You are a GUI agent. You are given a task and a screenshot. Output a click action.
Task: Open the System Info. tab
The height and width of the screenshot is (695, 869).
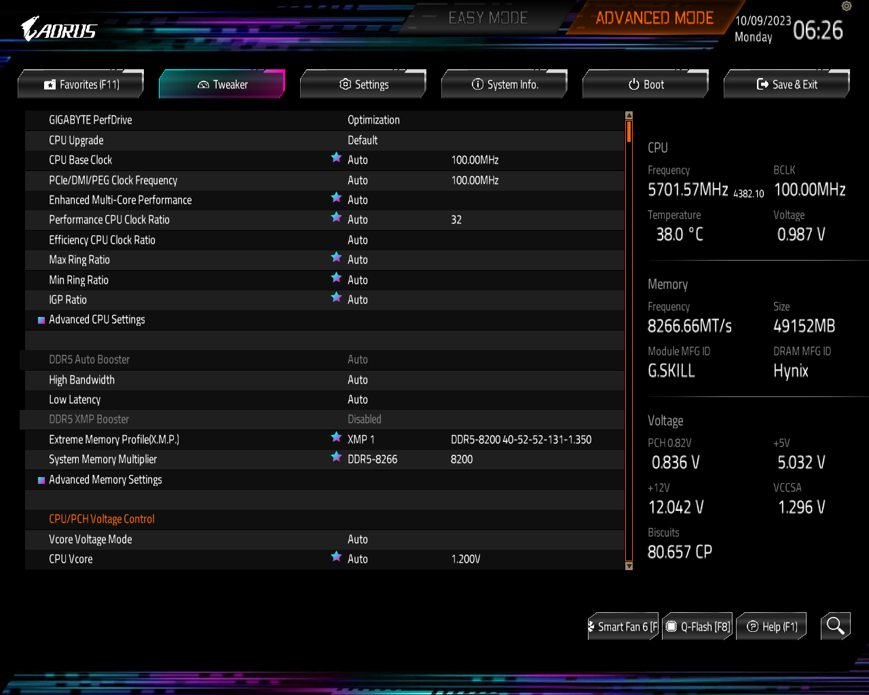pyautogui.click(x=504, y=84)
